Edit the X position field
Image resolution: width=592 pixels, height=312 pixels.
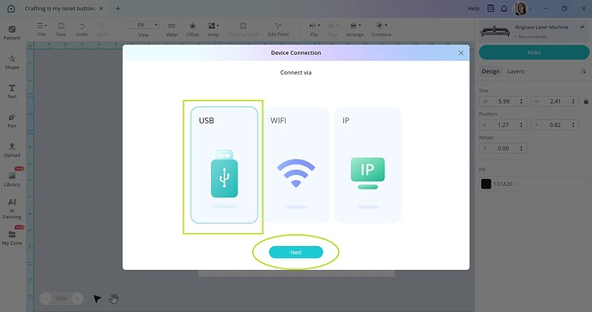pyautogui.click(x=504, y=125)
